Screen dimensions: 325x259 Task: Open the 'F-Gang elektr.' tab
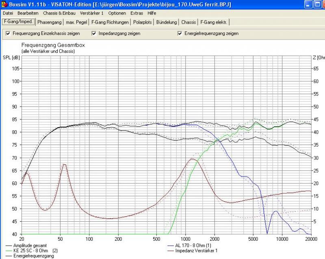click(x=214, y=22)
